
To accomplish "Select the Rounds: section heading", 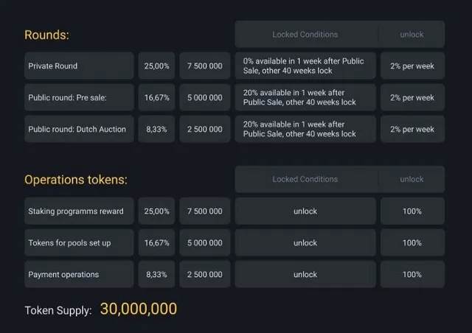I will (x=46, y=35).
